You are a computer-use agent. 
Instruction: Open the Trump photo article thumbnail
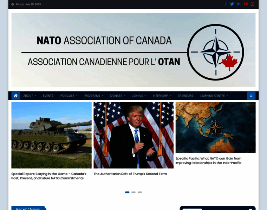point(133,135)
